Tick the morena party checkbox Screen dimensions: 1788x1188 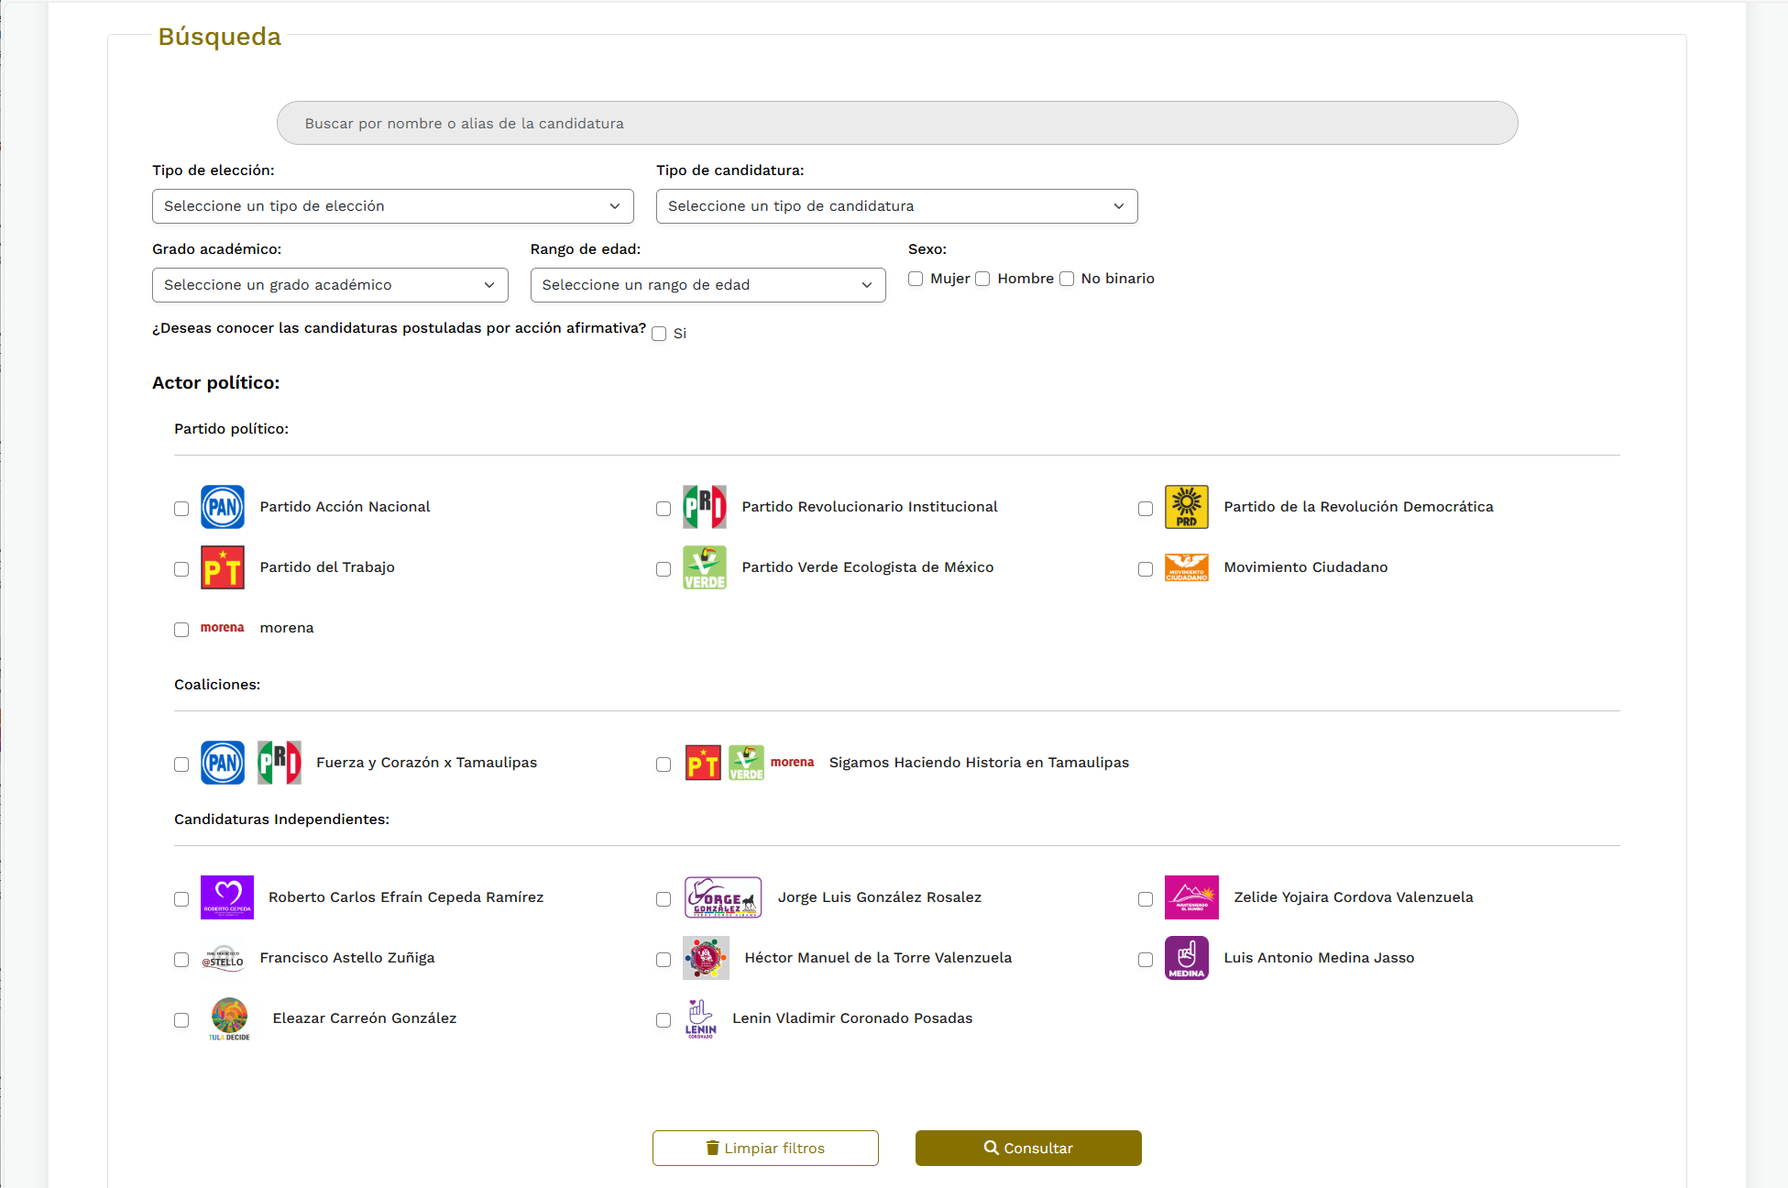pos(181,630)
